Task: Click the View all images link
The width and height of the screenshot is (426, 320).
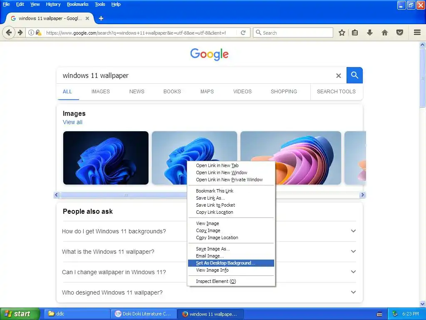Action: tap(72, 122)
